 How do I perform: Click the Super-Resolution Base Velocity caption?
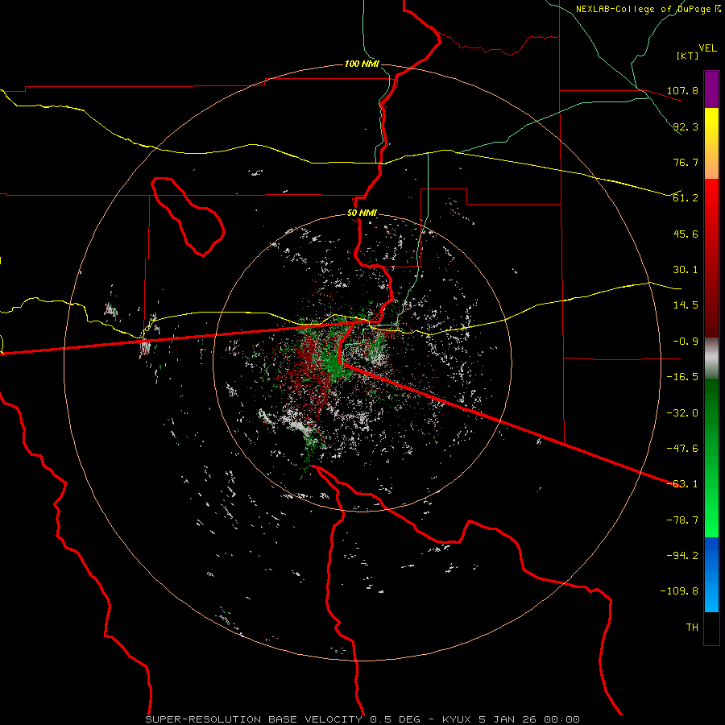pyautogui.click(x=362, y=719)
